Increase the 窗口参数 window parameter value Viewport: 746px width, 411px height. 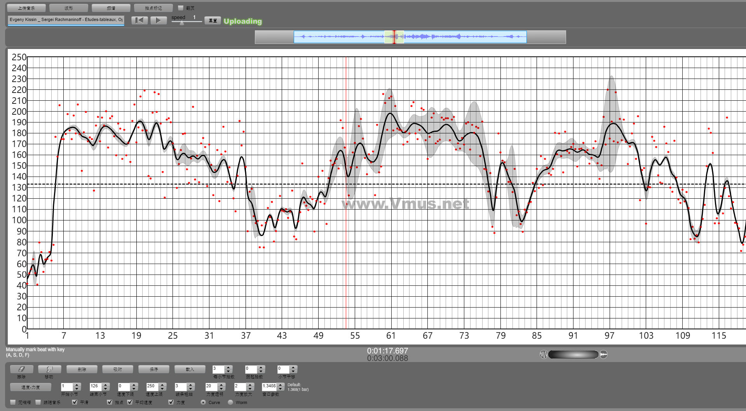coord(281,385)
